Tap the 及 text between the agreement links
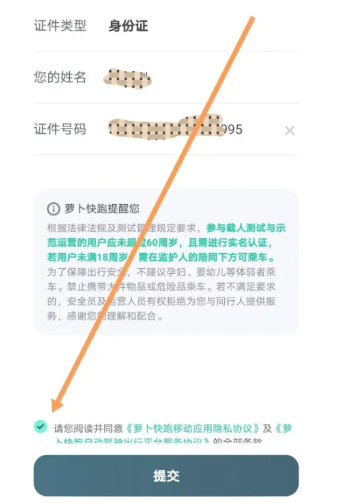Image resolution: width=348 pixels, height=503 pixels. (x=267, y=428)
